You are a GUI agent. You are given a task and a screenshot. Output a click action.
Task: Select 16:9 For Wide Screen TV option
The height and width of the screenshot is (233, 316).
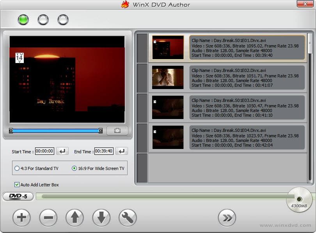(98, 168)
